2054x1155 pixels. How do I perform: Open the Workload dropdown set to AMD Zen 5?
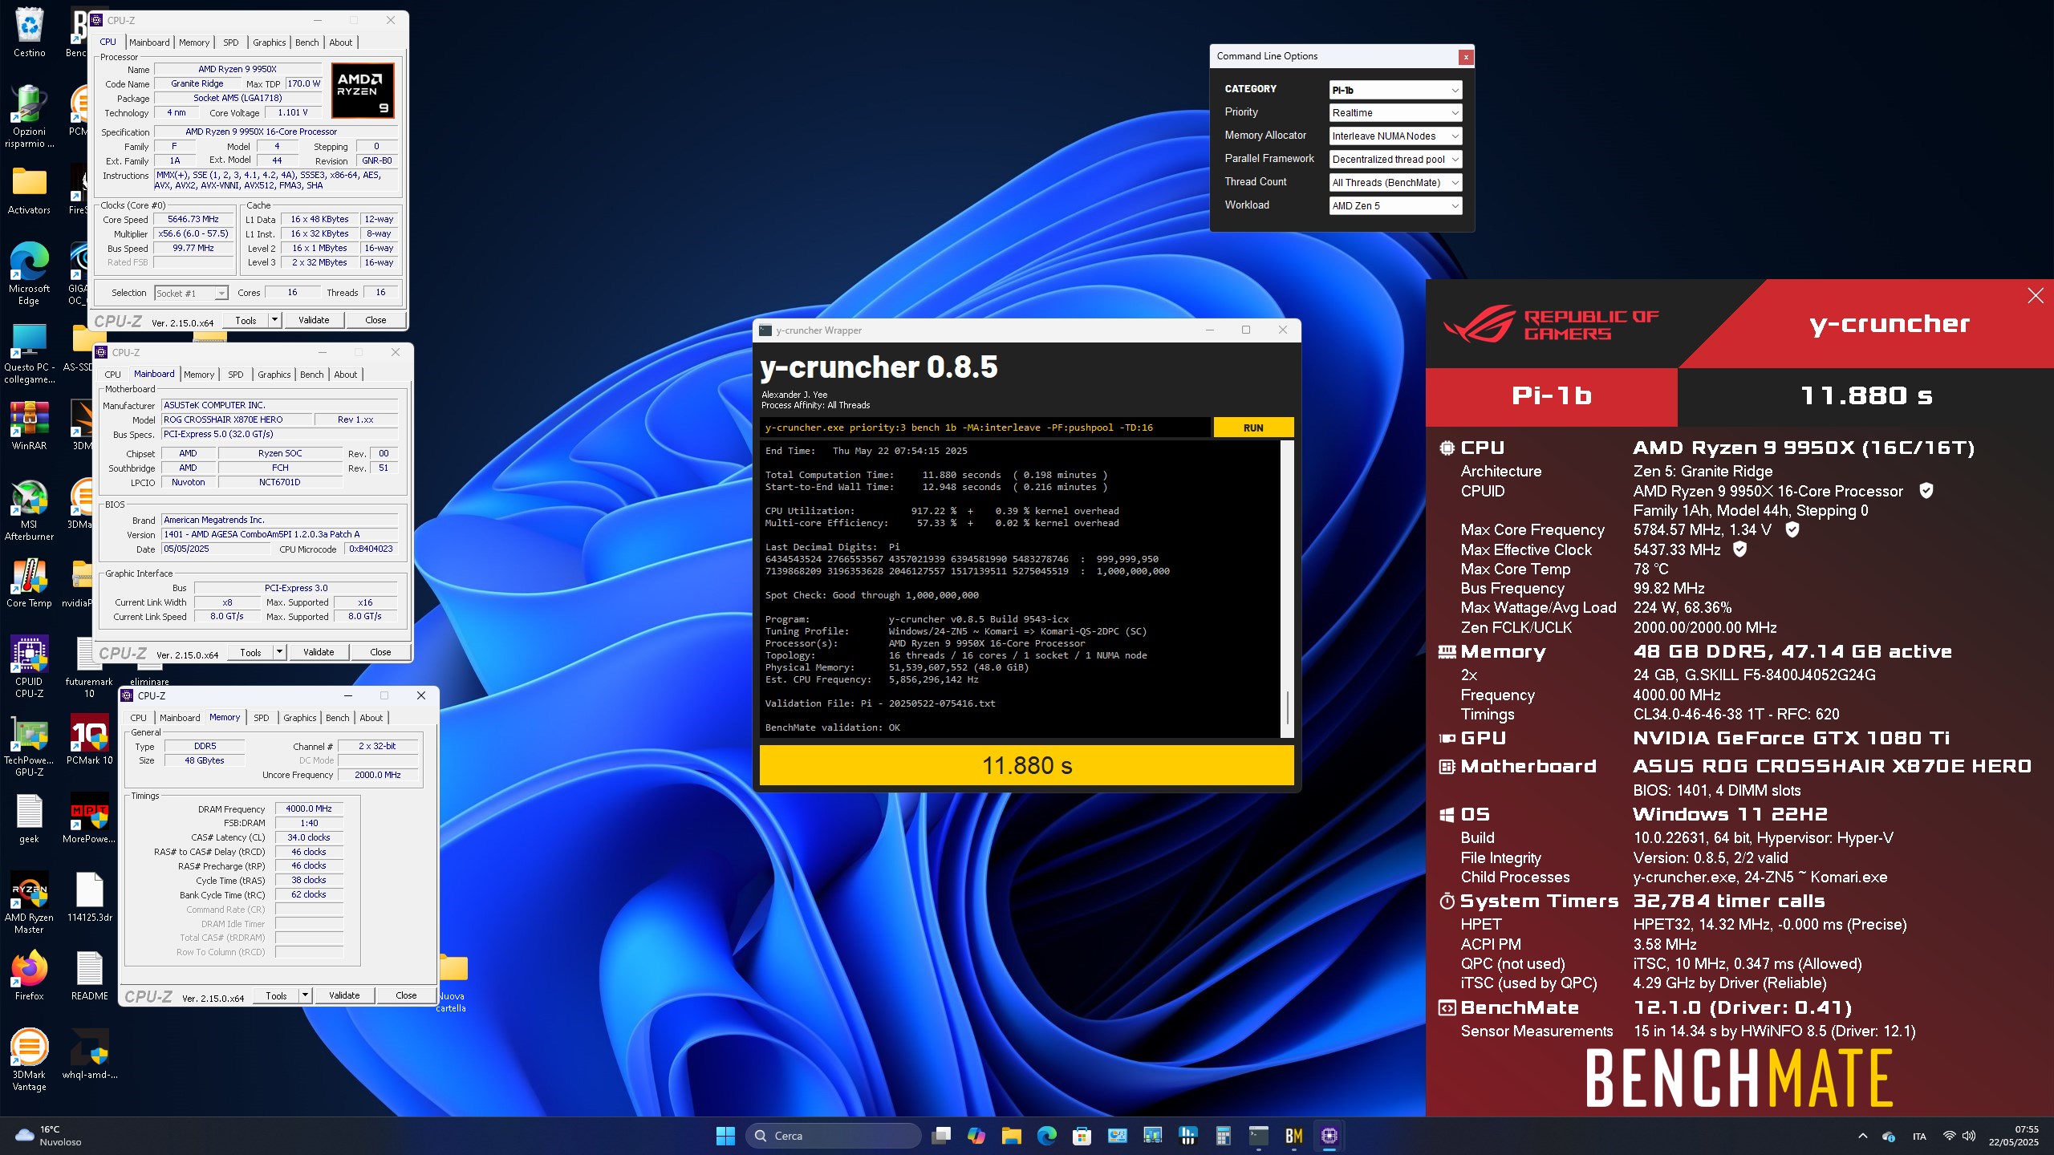[1395, 206]
